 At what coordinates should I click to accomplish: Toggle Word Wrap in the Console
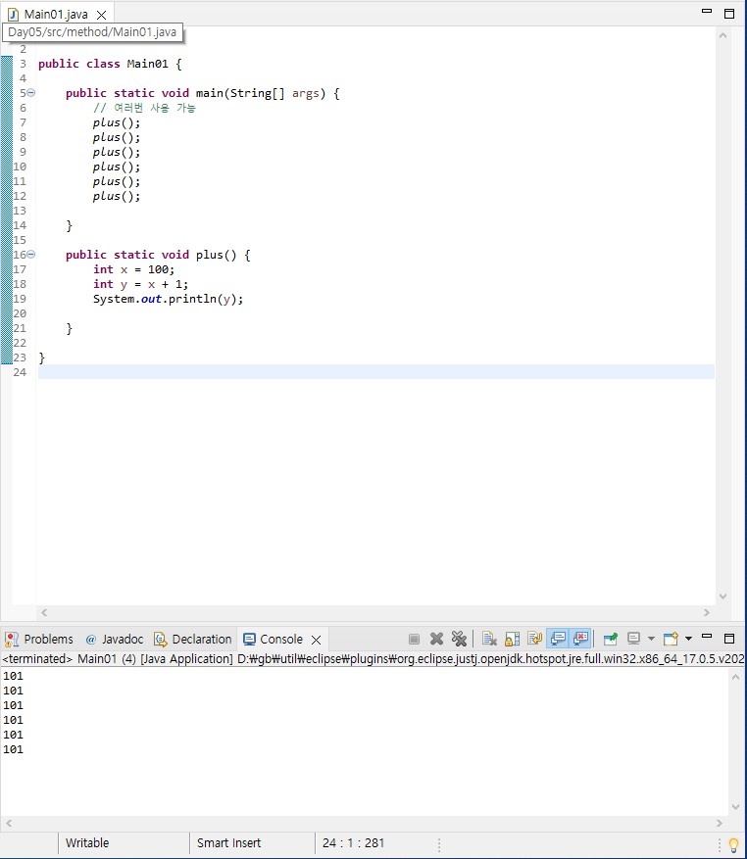tap(534, 639)
